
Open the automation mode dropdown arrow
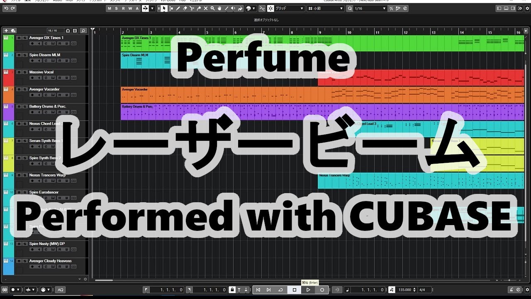pyautogui.click(x=152, y=8)
